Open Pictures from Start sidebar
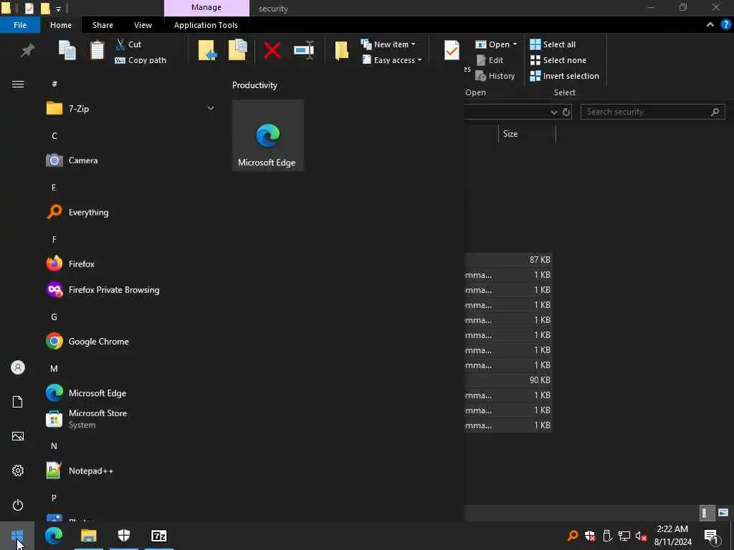 tap(18, 436)
